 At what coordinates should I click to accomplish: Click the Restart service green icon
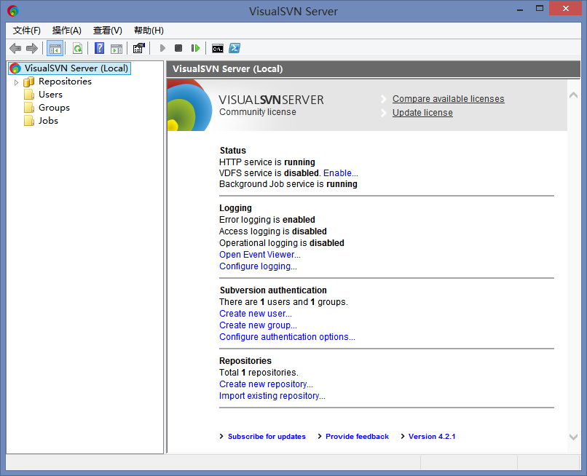(195, 48)
